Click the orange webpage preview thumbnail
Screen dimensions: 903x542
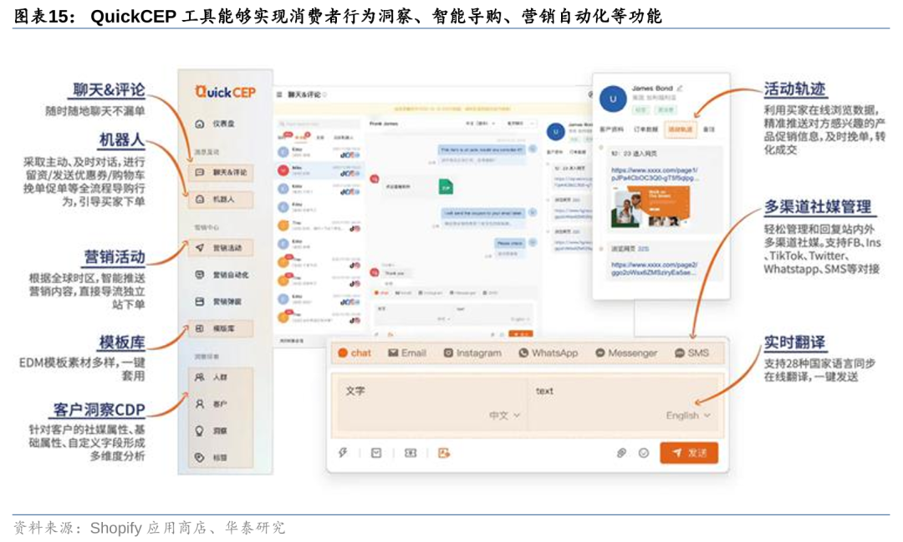(x=650, y=206)
